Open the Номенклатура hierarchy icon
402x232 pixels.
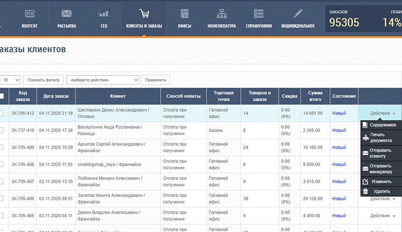coord(222,14)
